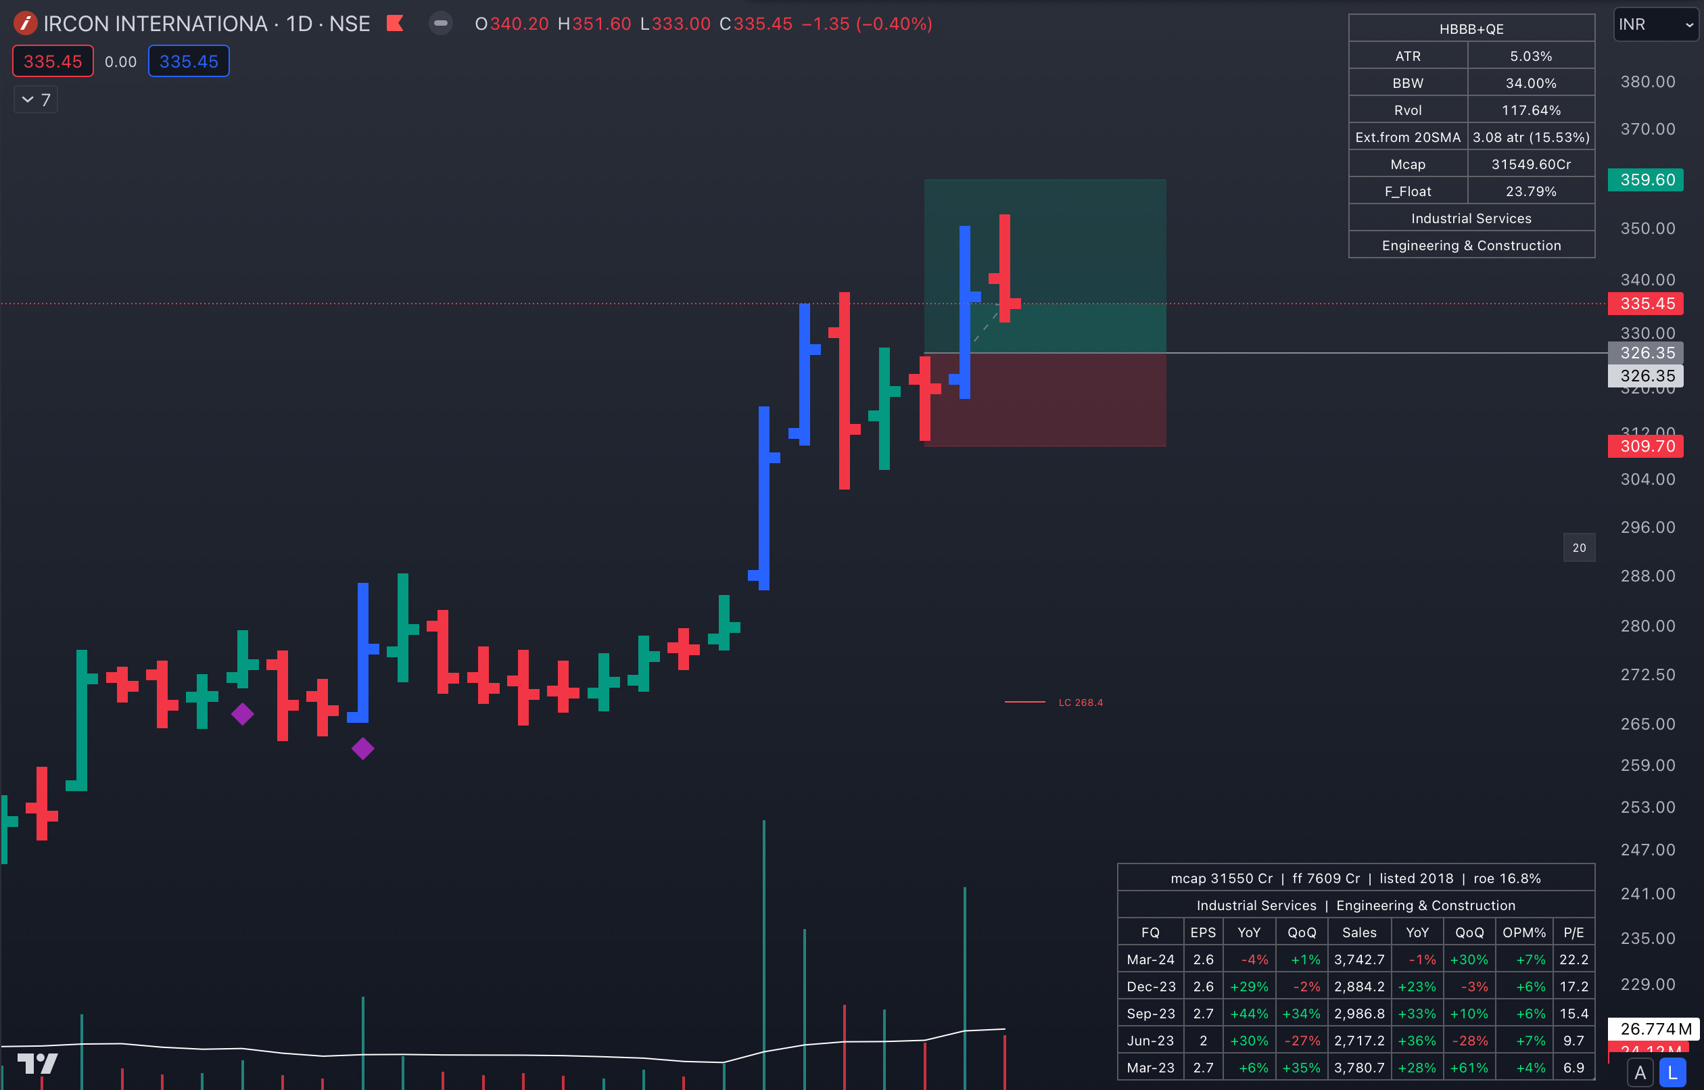Click the 380.00 price axis label
Image resolution: width=1704 pixels, height=1090 pixels.
(1647, 81)
